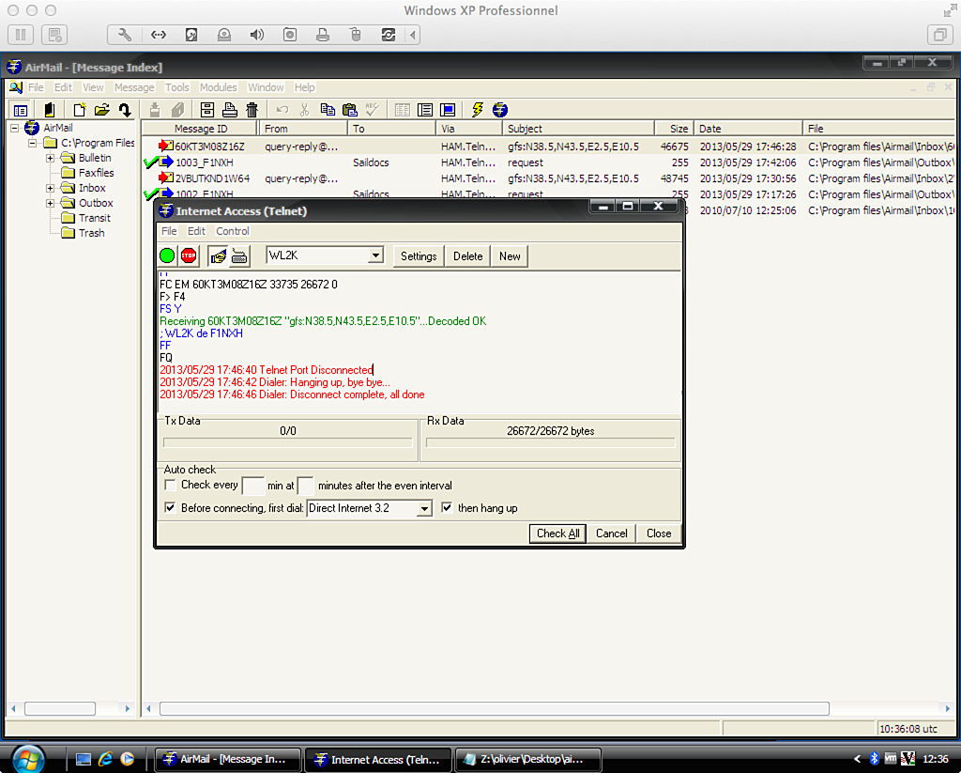This screenshot has width=961, height=773.
Task: Click the globe Internet Access toolbar icon
Action: (500, 111)
